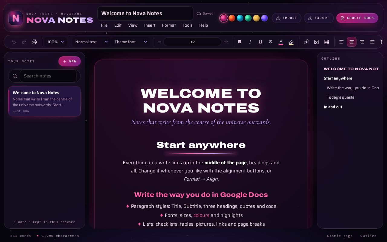Decrease font size with the minus button
This screenshot has height=242, width=387.
[x=159, y=42]
